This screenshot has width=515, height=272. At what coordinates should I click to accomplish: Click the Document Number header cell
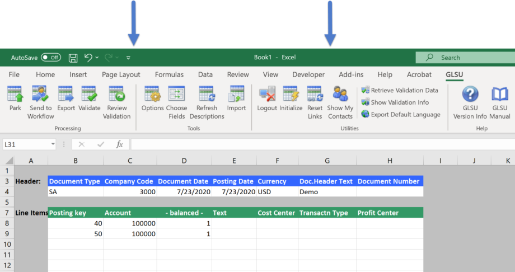[390, 181]
